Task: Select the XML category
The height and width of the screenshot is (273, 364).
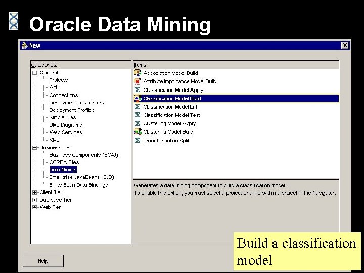Action: 54,140
